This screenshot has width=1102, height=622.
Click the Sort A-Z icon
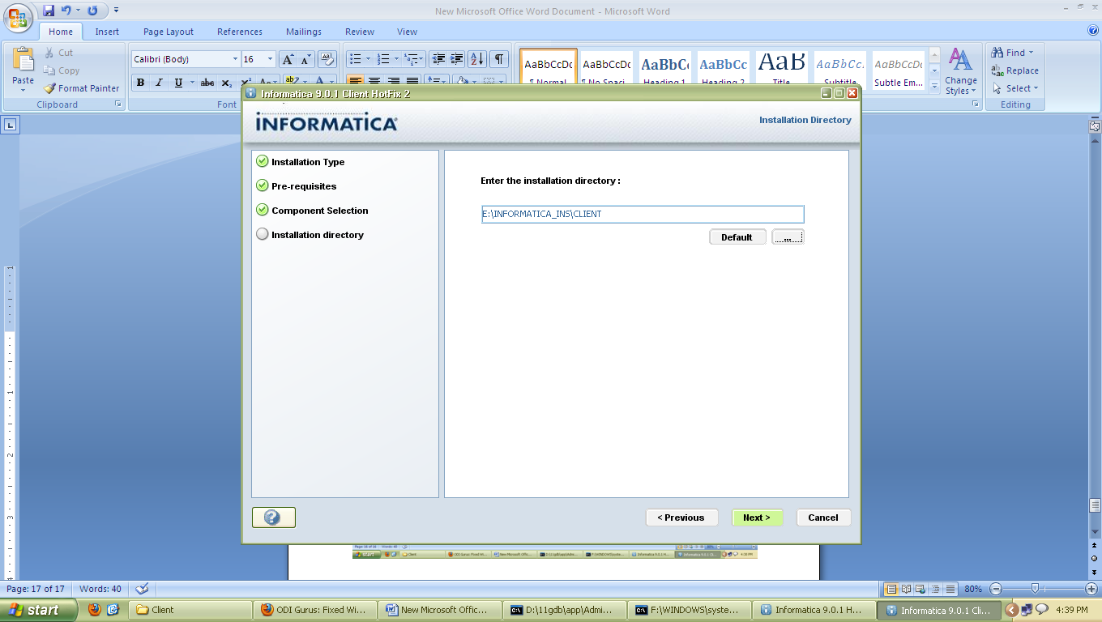pyautogui.click(x=477, y=59)
